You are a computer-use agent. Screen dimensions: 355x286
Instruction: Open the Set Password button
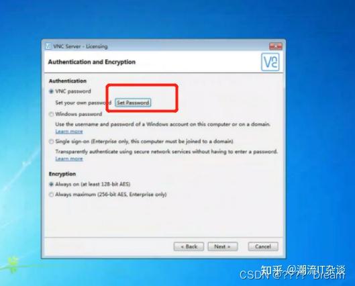pos(133,103)
